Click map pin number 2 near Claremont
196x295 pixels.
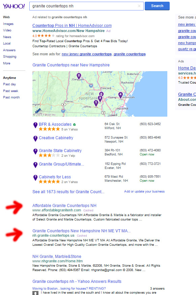click(x=79, y=76)
